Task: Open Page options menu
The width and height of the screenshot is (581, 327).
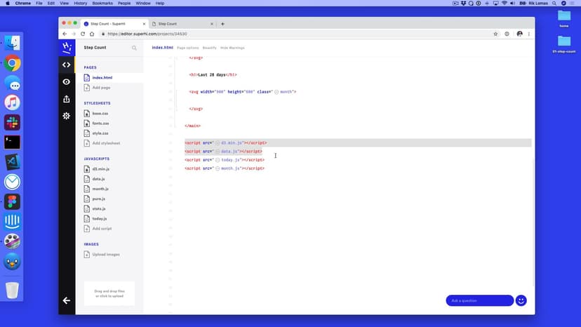Action: tap(187, 48)
